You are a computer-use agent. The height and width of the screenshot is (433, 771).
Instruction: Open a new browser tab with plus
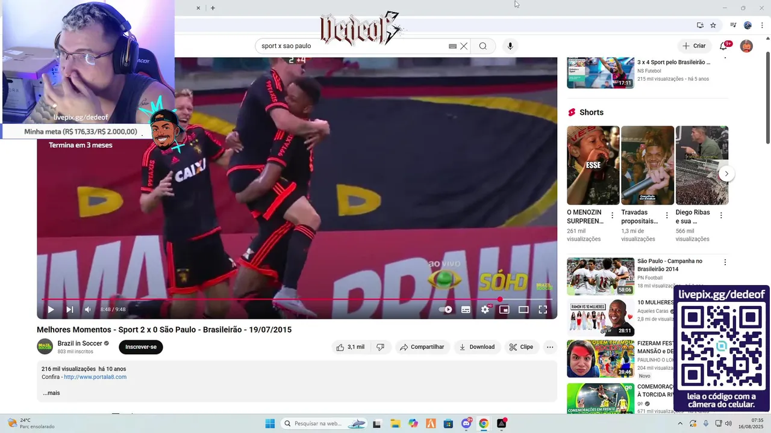(x=213, y=8)
